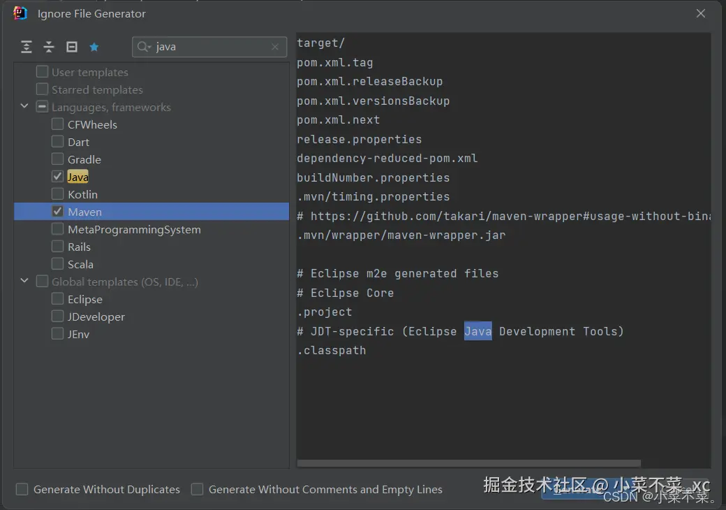Enable the Scala template checkbox
Screen dimensions: 726x510
point(57,263)
